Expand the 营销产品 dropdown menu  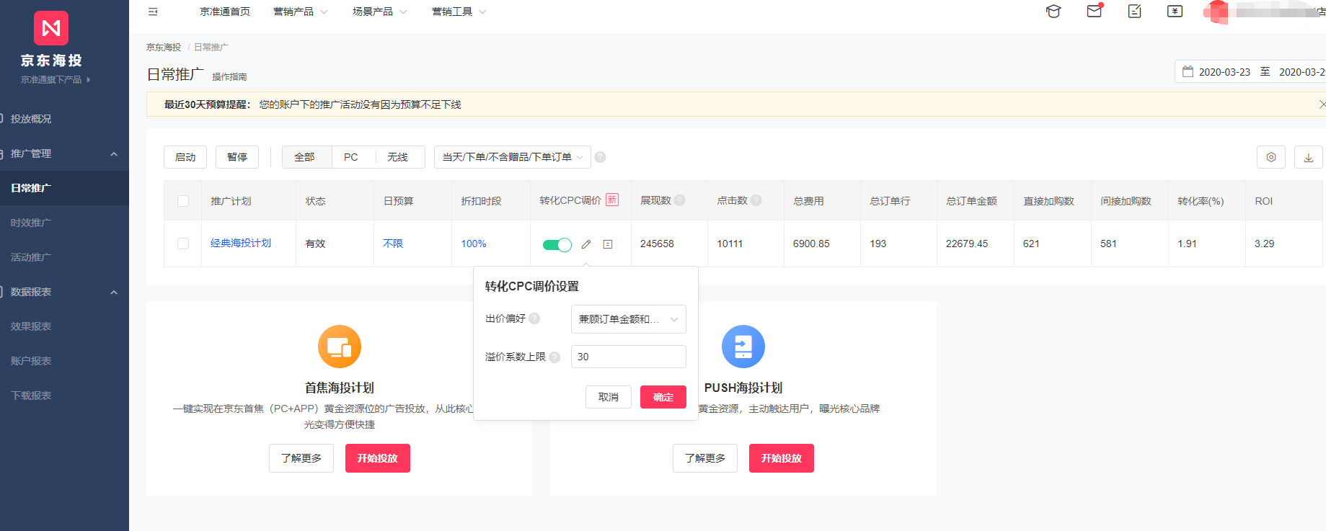(x=300, y=12)
